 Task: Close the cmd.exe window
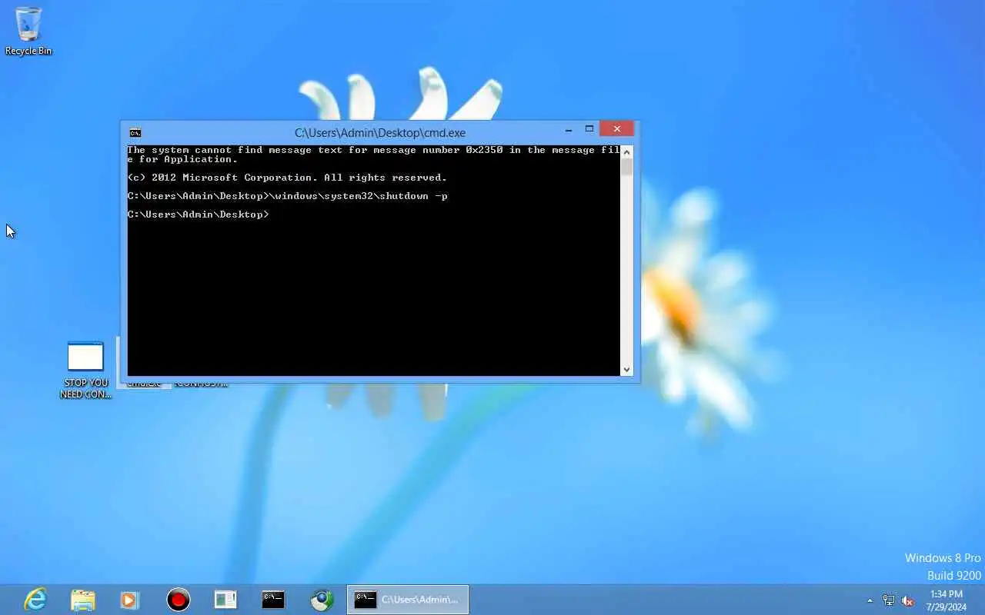click(616, 129)
